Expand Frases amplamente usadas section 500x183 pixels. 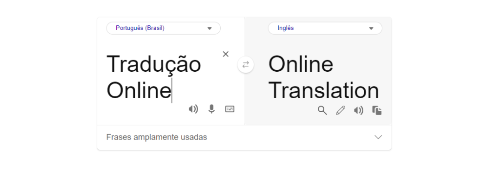point(244,138)
